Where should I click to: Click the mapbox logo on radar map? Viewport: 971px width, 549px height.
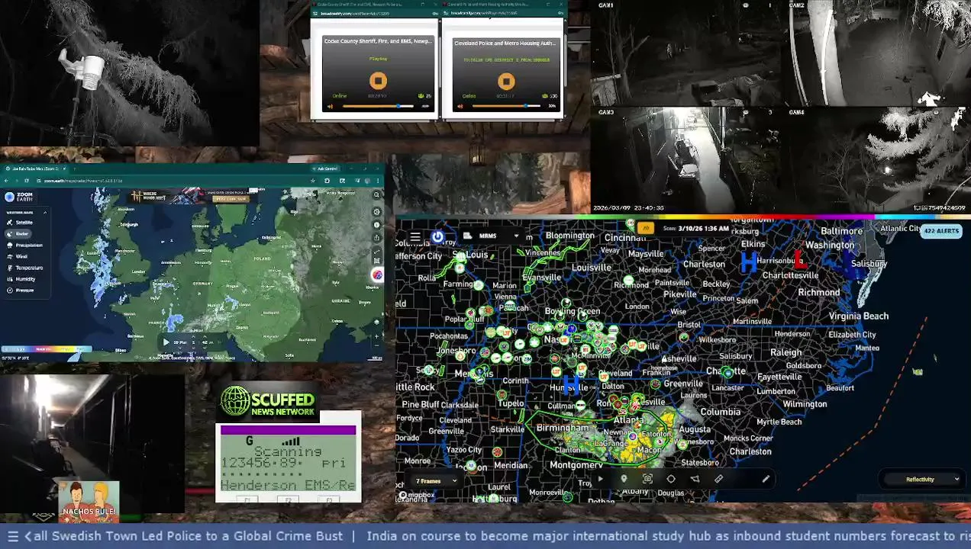pos(417,496)
